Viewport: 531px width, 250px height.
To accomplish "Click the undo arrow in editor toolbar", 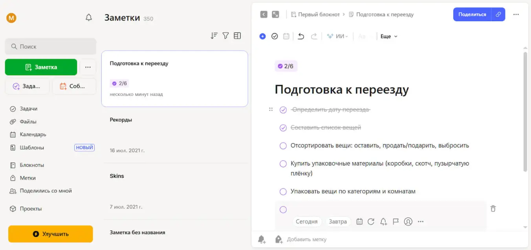I will (301, 36).
